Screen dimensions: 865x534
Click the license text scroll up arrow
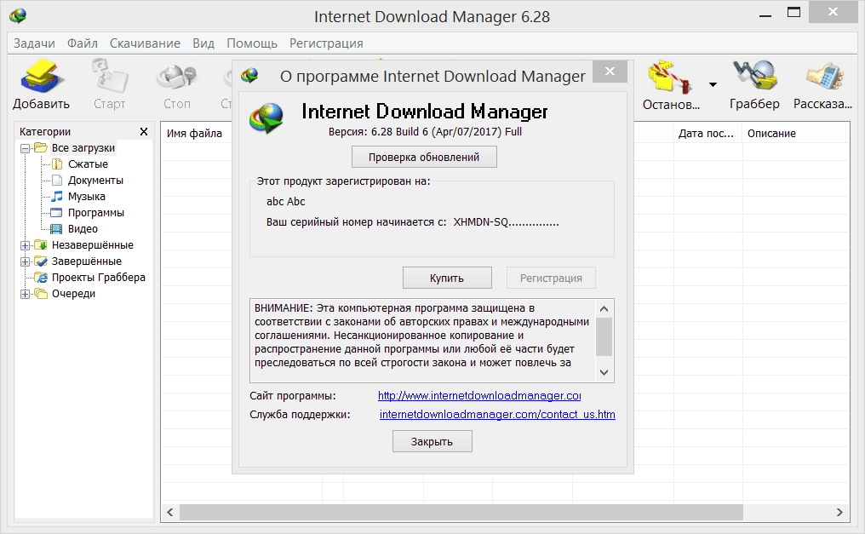click(604, 309)
